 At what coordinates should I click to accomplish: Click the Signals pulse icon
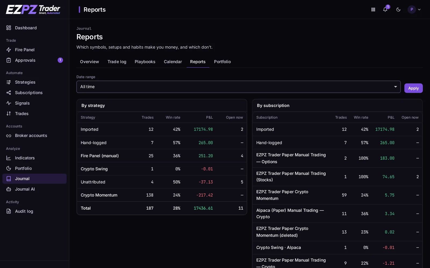click(9, 103)
